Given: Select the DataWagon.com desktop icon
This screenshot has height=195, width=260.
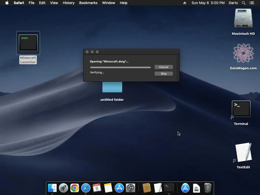Looking at the screenshot, I should pos(243,53).
